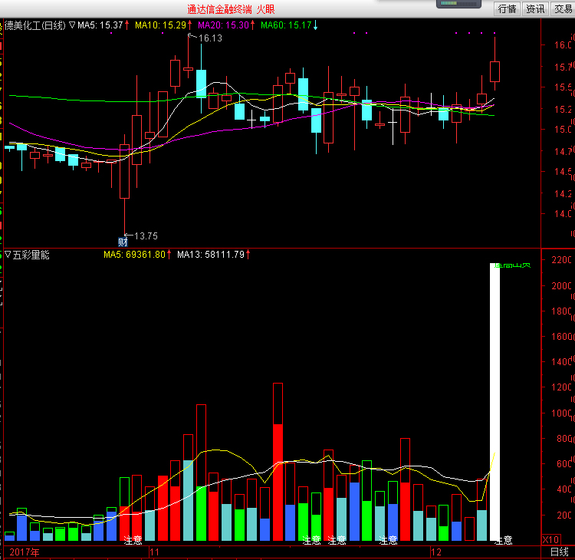Click the green MA60: 15.17 label
This screenshot has height=560, width=575.
point(286,25)
